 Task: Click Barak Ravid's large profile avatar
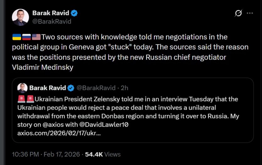[20, 17]
